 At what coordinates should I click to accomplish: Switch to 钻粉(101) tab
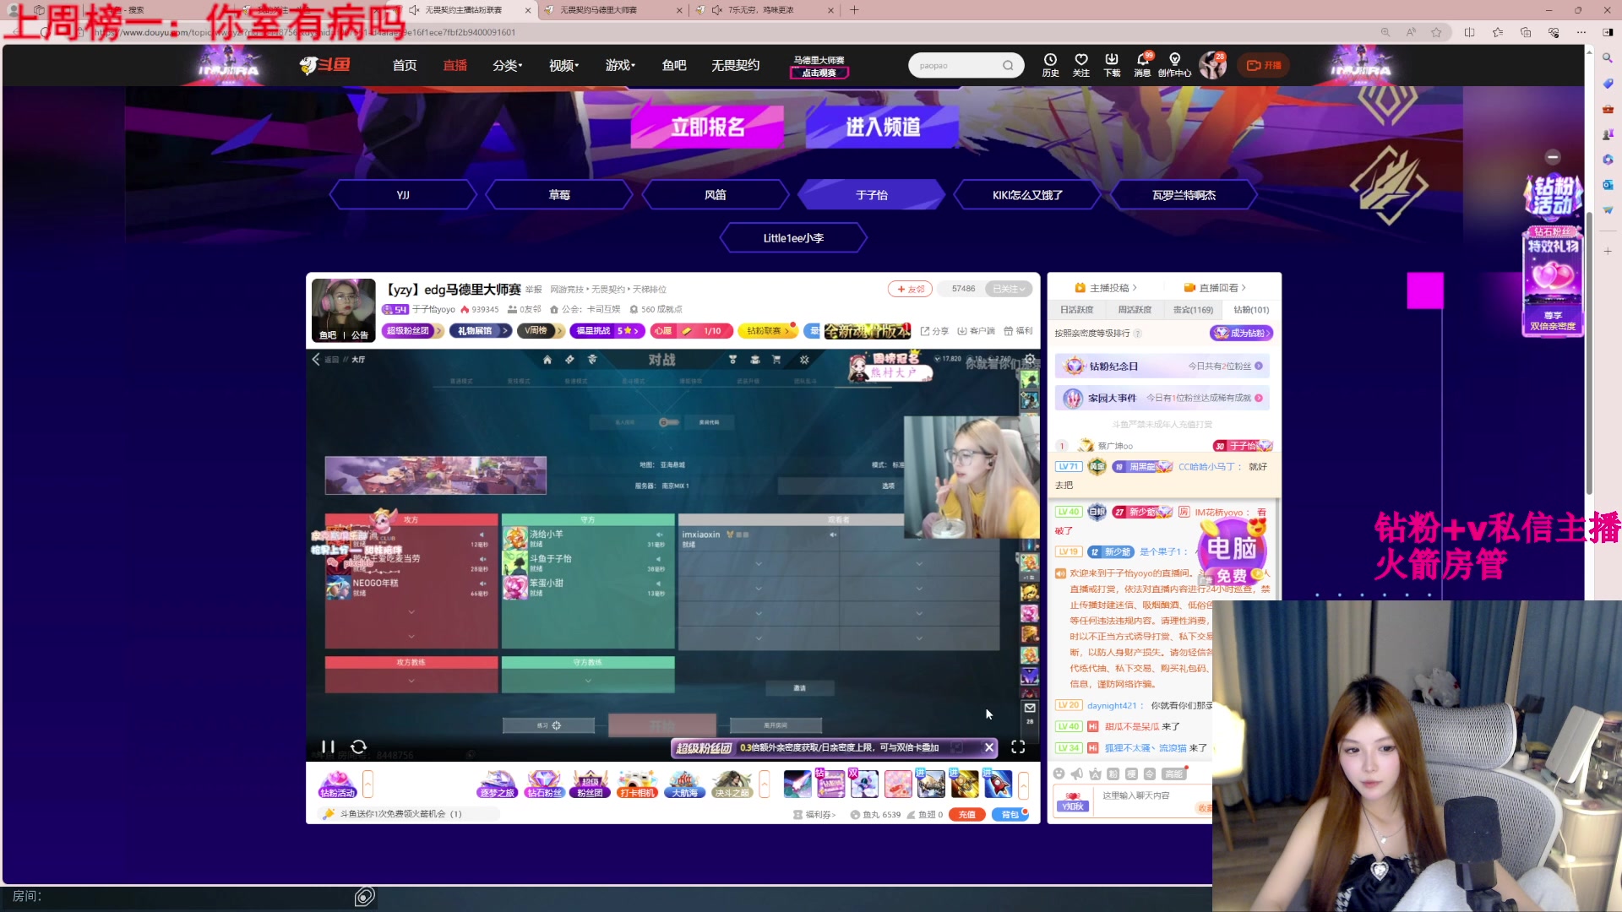pyautogui.click(x=1251, y=310)
